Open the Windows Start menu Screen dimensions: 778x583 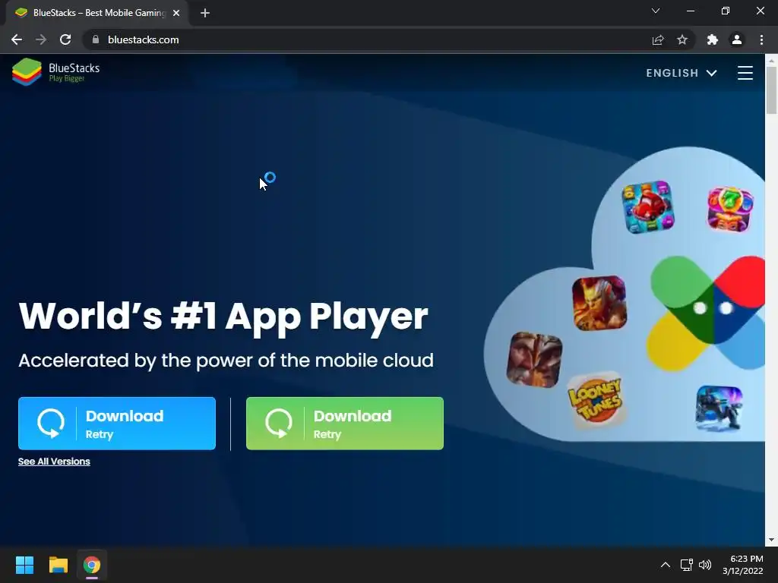(x=24, y=565)
